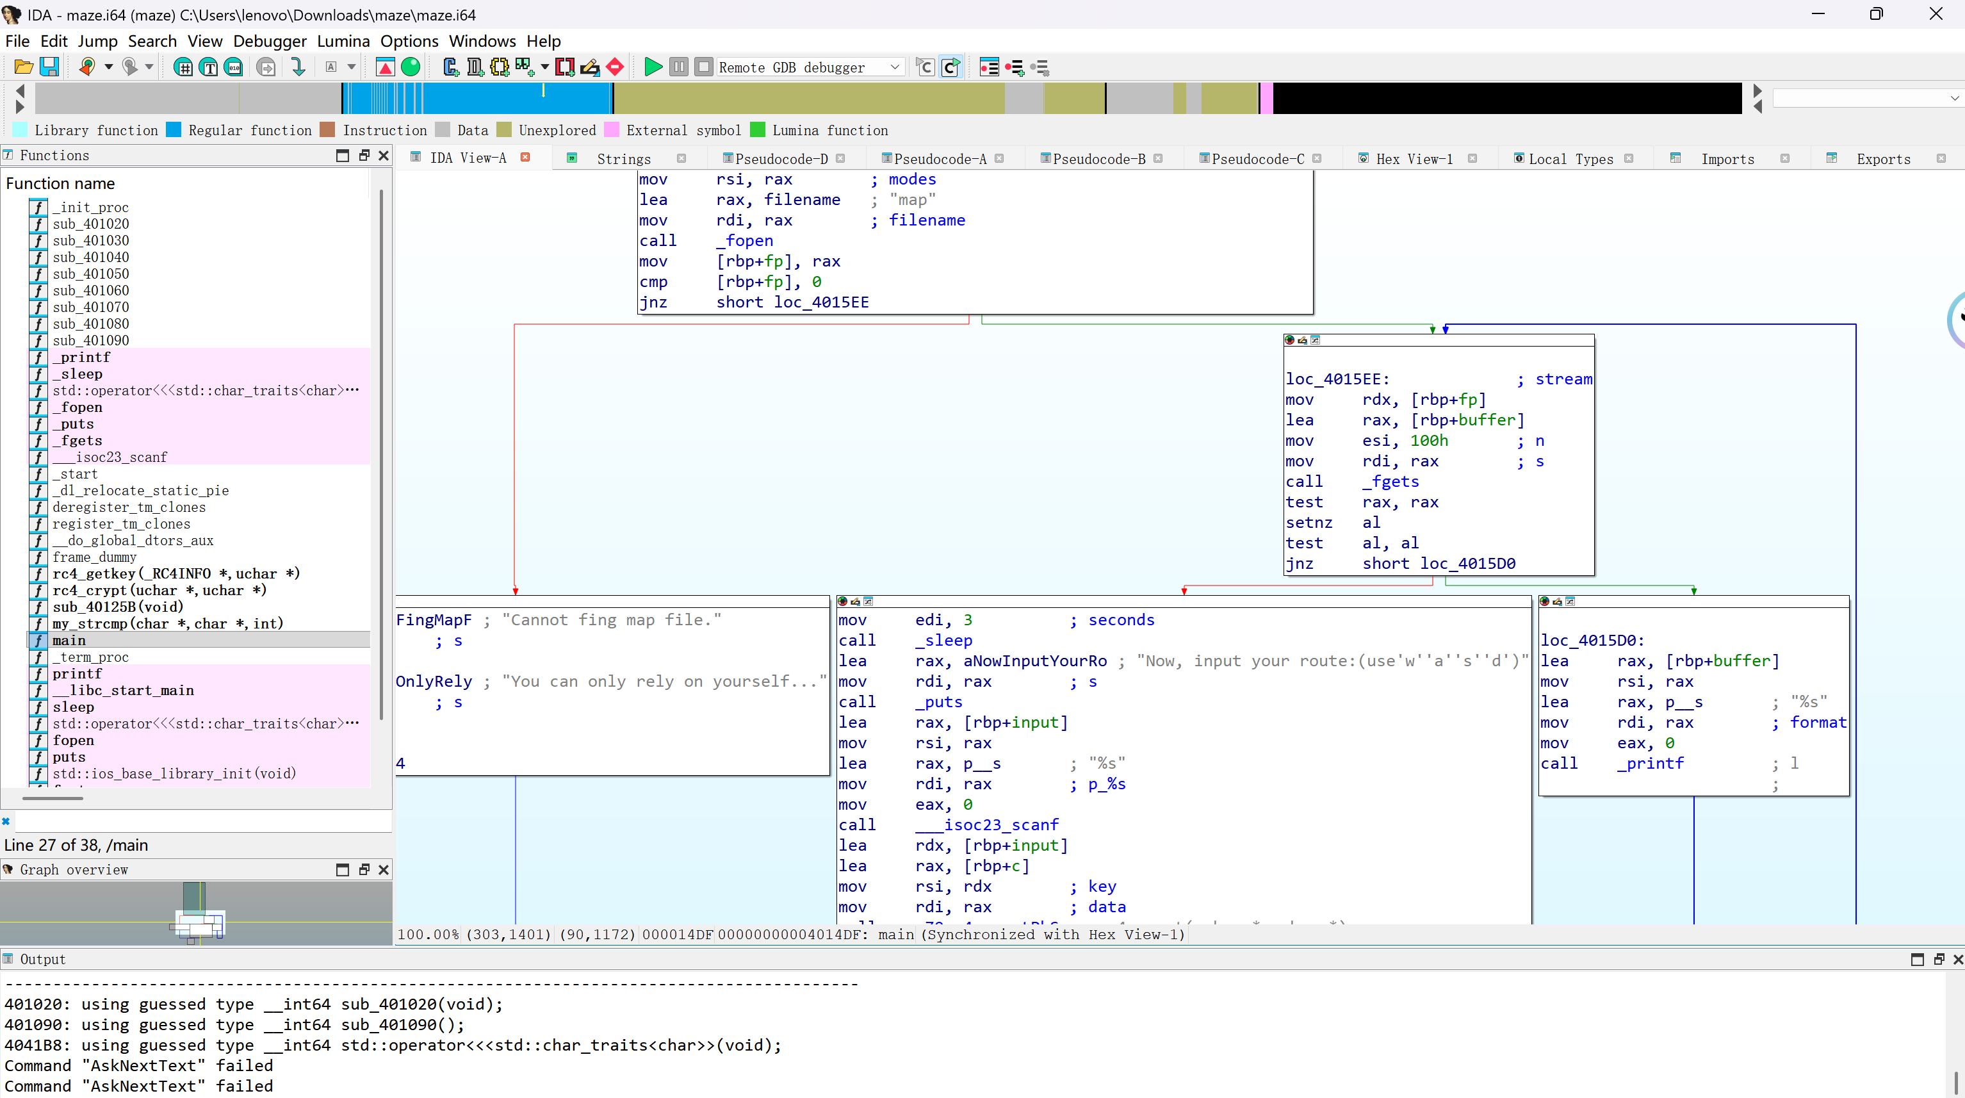Start the process with the green Play icon
This screenshot has width=1965, height=1098.
(x=653, y=67)
